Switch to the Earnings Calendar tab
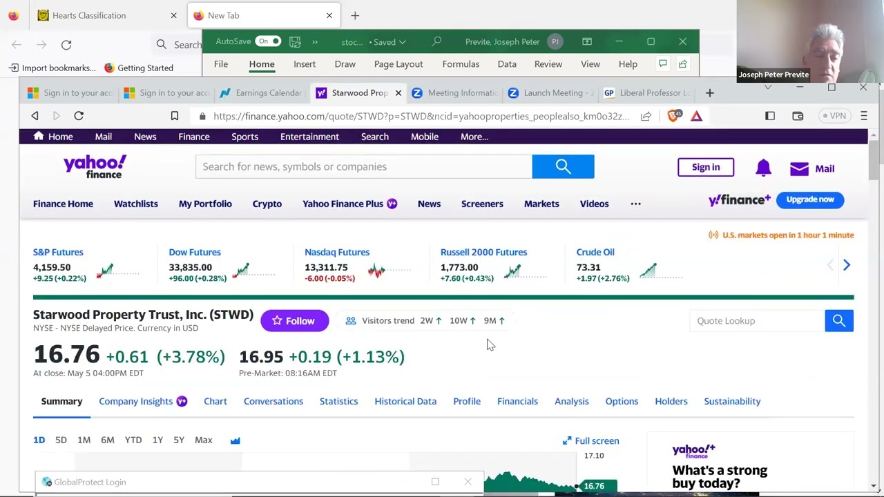Viewport: 884px width, 497px height. (x=261, y=92)
